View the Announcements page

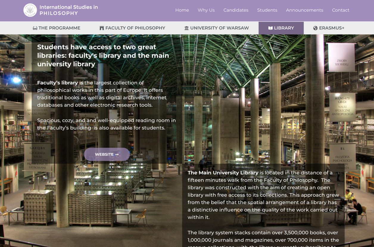pyautogui.click(x=304, y=10)
